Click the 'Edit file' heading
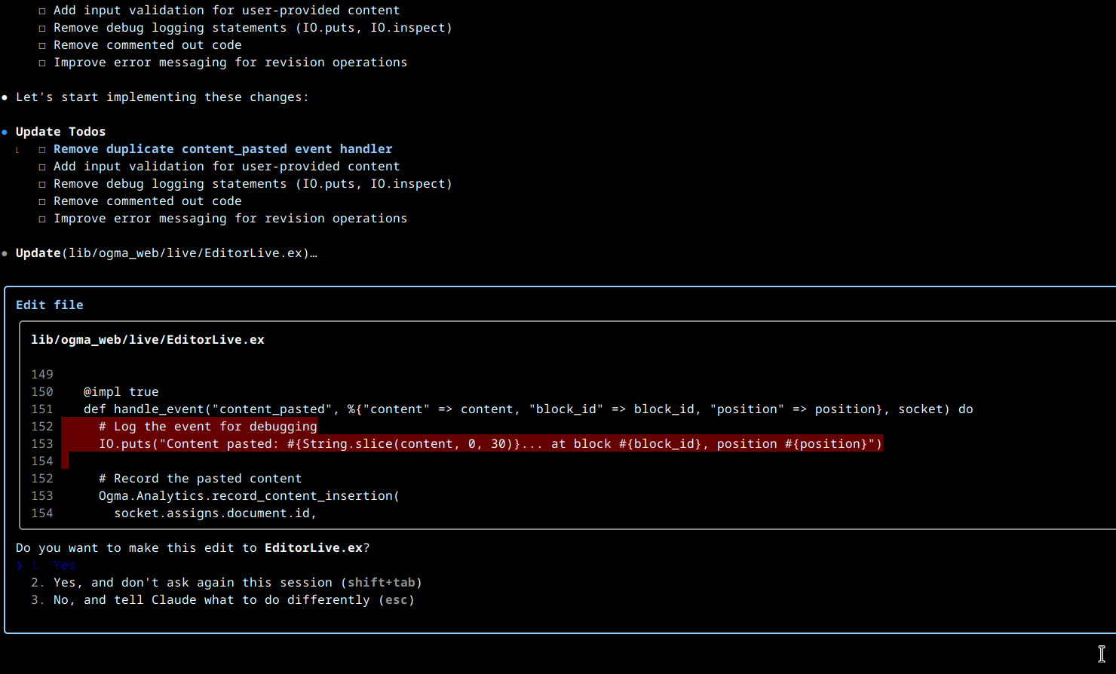The width and height of the screenshot is (1116, 674). (50, 305)
